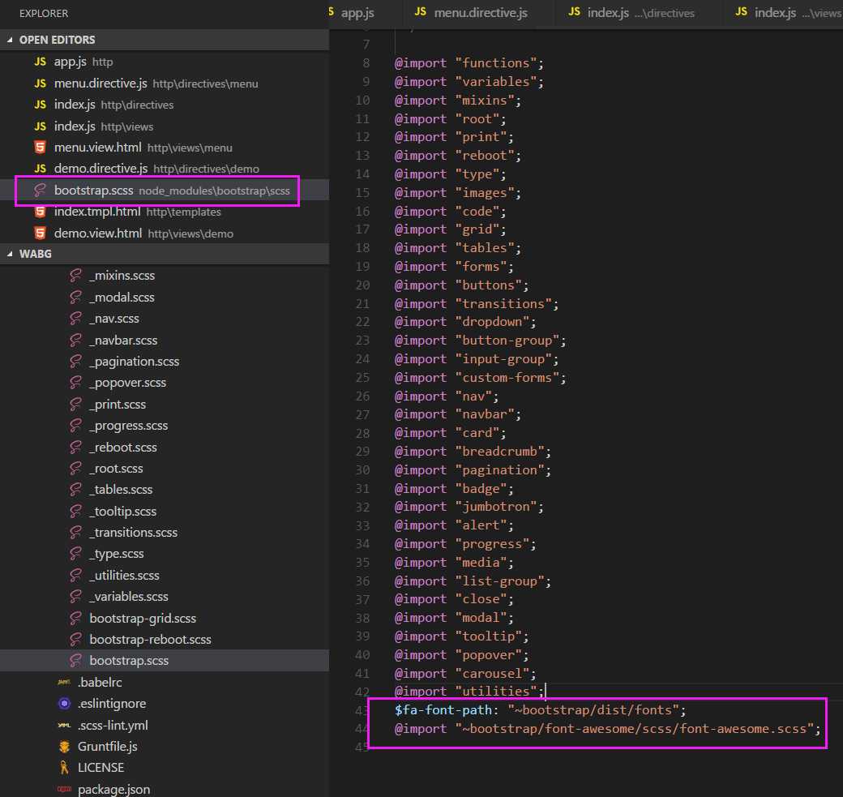
Task: Click the YML icon beside .scss-lint.yml
Action: (64, 725)
